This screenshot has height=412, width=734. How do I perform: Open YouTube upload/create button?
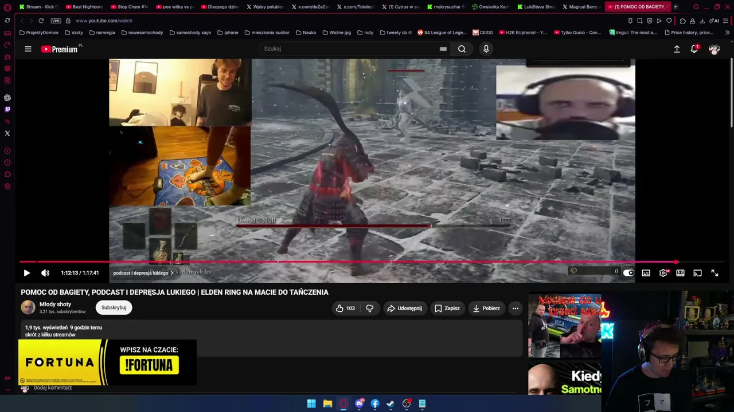click(x=677, y=49)
